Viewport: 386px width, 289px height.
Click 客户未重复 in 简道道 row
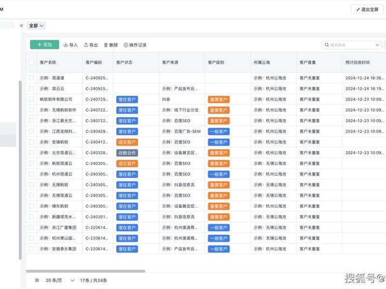click(309, 78)
